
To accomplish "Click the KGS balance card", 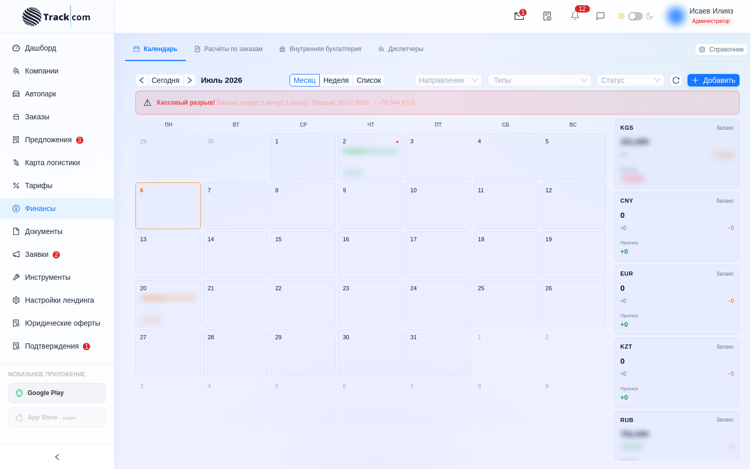I will pyautogui.click(x=677, y=154).
